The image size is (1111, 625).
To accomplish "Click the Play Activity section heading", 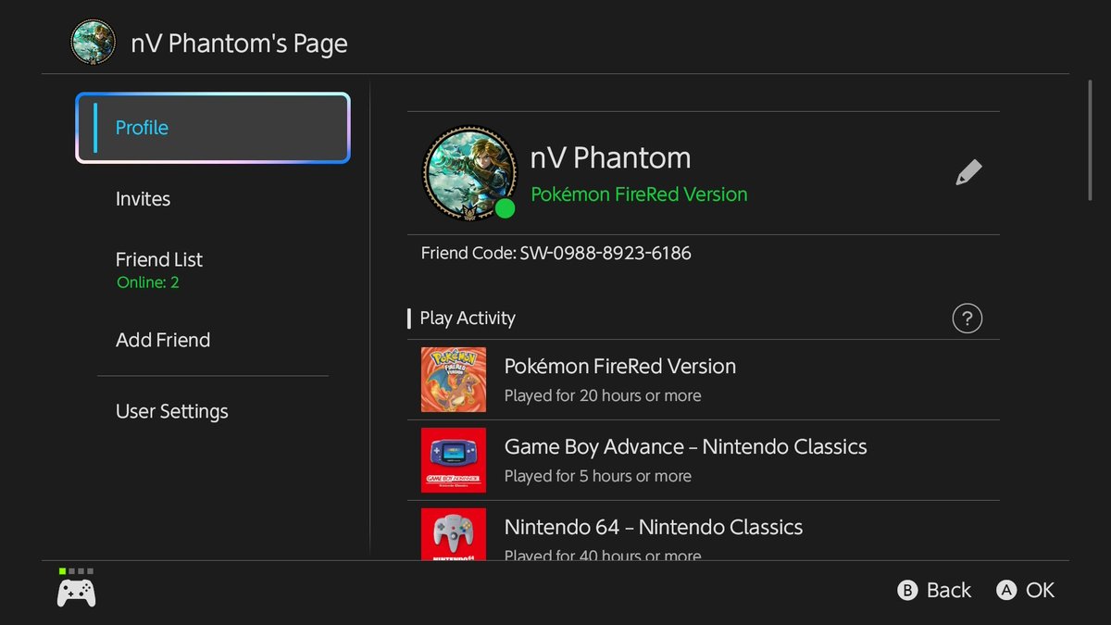I will pos(468,319).
